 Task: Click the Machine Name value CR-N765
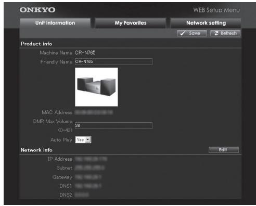[85, 53]
